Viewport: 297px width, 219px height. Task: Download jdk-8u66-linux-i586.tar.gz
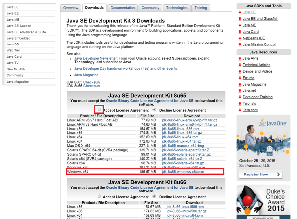pyautogui.click(x=187, y=211)
